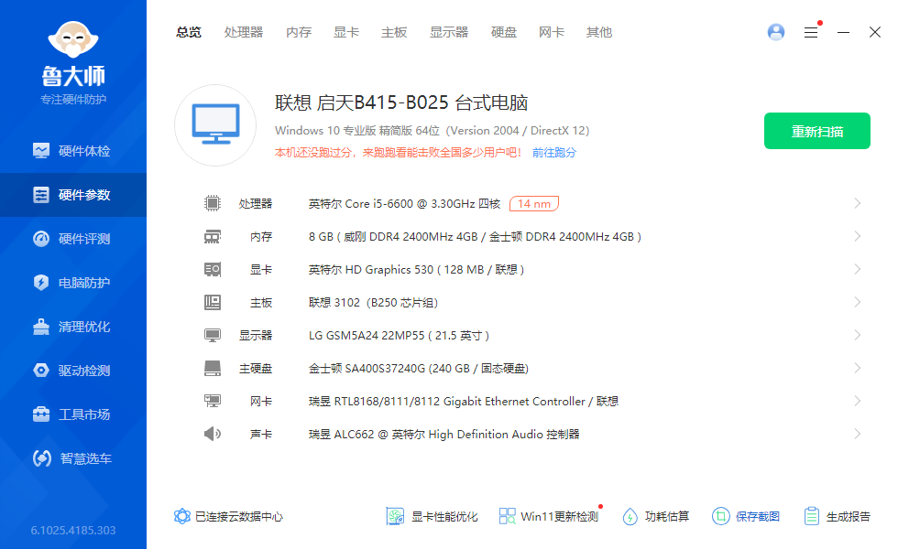This screenshot has width=898, height=549.
Task: Open the 硬件体检 sidebar section
Action: (72, 151)
